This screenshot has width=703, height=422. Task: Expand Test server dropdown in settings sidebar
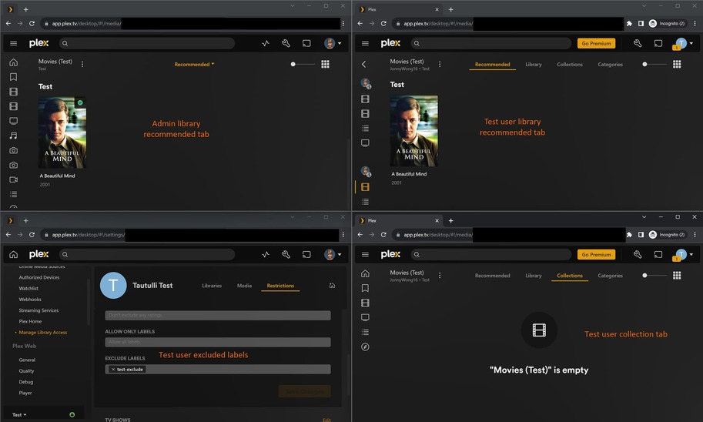[19, 415]
